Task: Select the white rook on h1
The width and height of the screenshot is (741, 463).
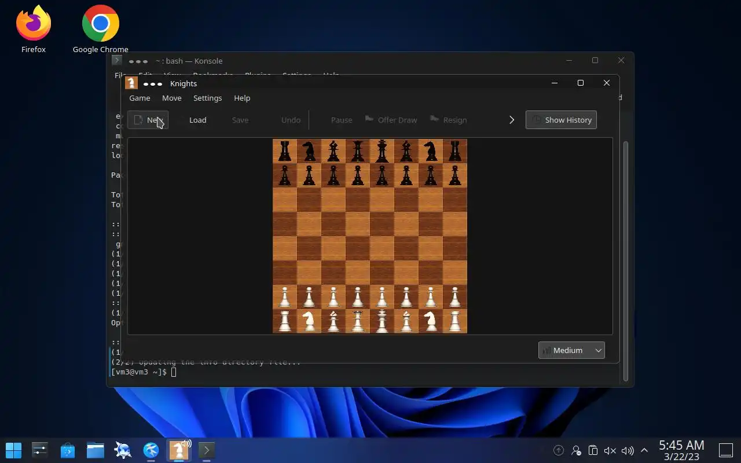Action: [x=455, y=321]
